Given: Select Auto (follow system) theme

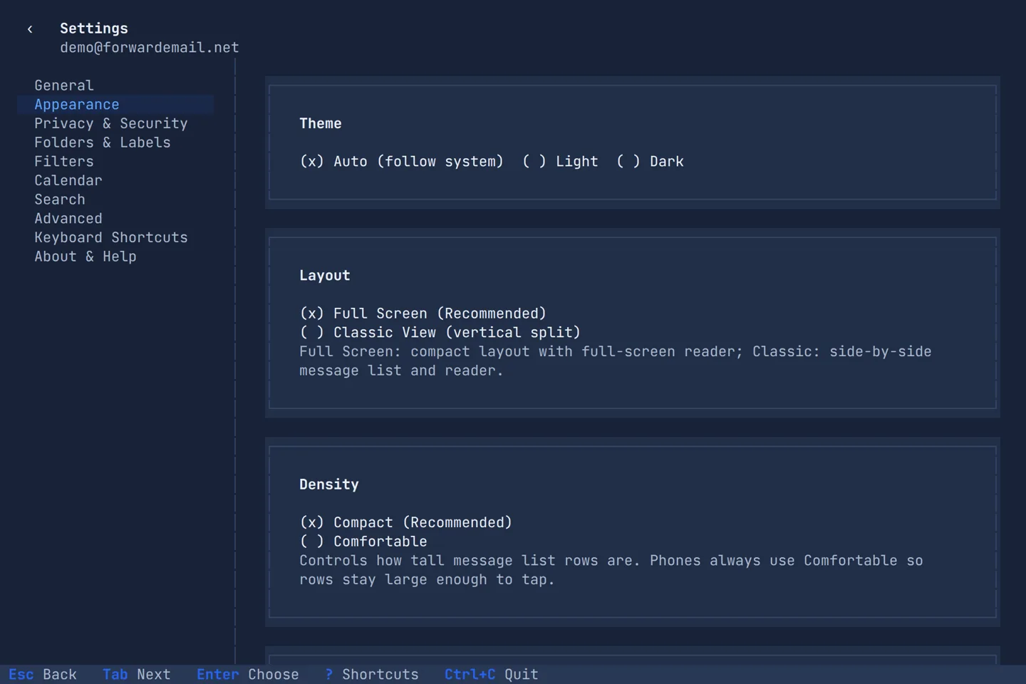Looking at the screenshot, I should coord(402,162).
